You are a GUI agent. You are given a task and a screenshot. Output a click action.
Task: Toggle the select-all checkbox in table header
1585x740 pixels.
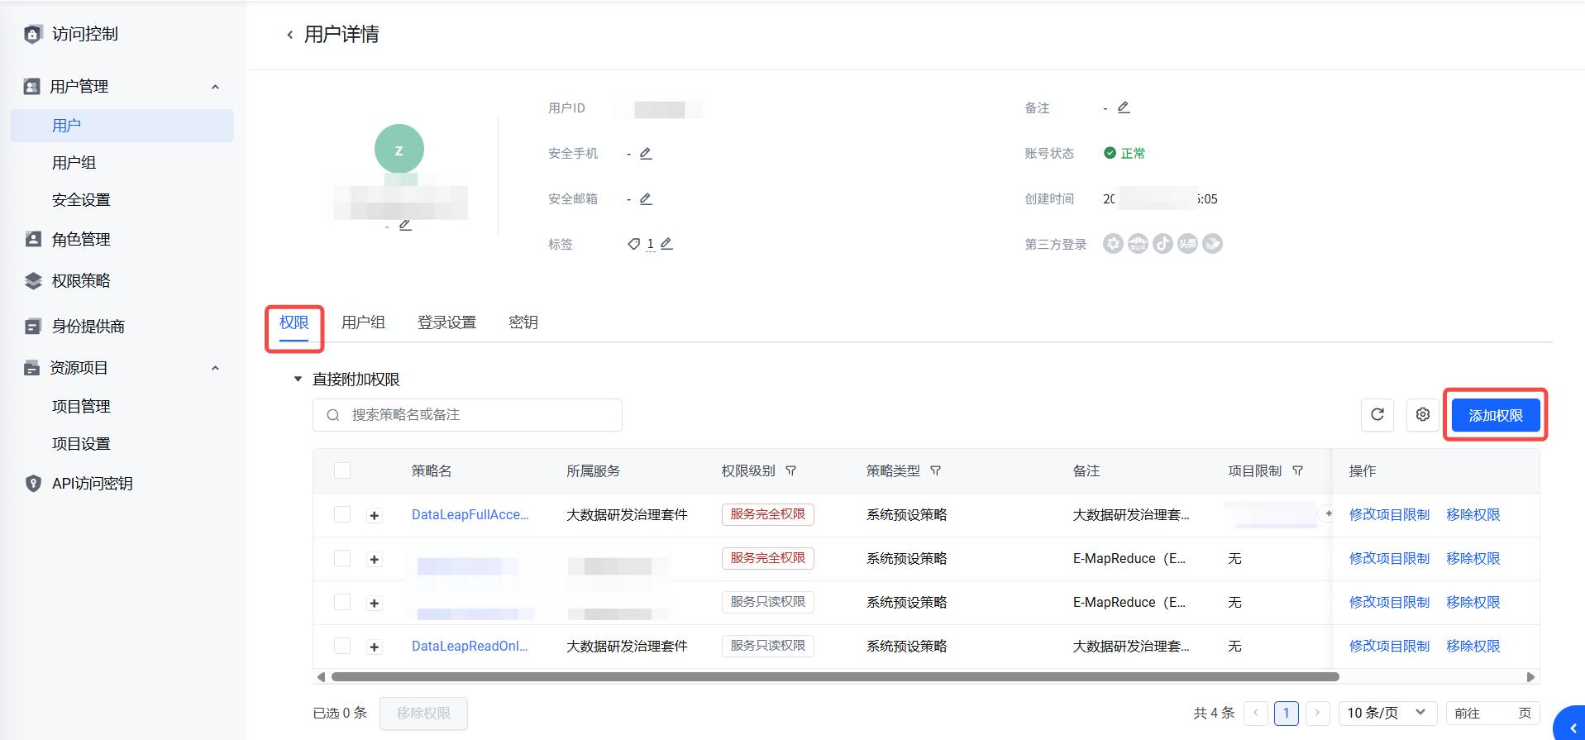click(342, 470)
